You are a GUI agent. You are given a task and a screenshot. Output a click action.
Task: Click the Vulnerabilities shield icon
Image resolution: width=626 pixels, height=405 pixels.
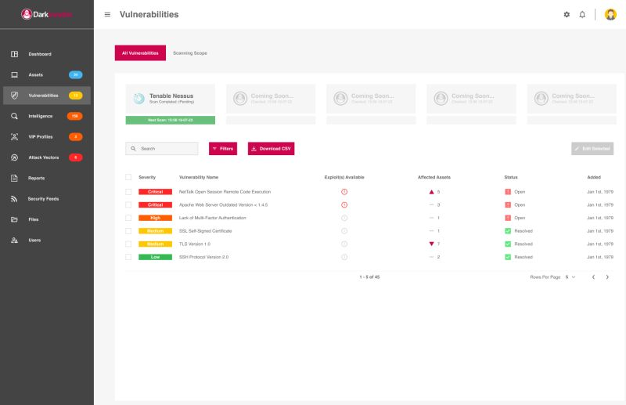(x=14, y=96)
